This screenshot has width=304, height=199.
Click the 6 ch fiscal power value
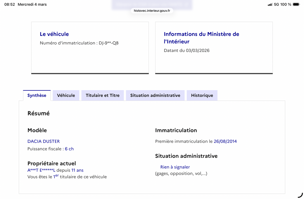[x=69, y=149]
